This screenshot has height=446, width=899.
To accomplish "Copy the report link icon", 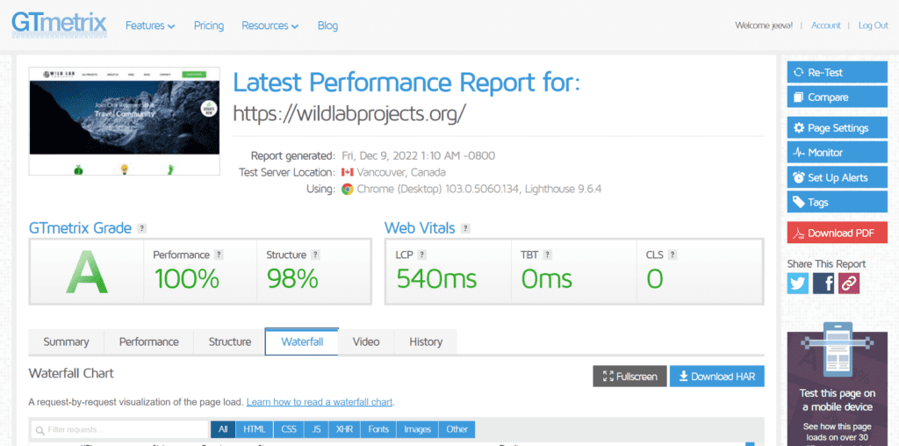I will 849,284.
